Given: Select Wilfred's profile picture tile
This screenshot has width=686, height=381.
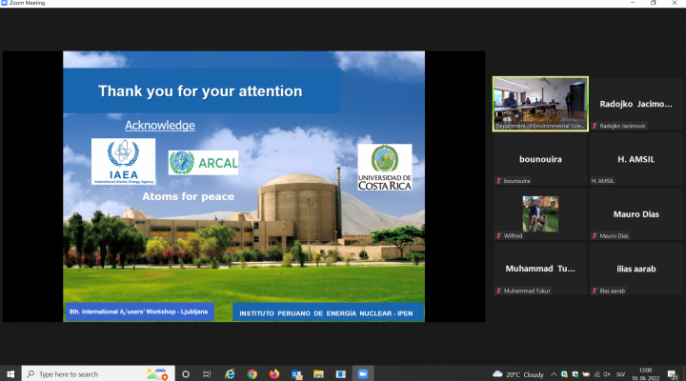Looking at the screenshot, I should coord(540,214).
